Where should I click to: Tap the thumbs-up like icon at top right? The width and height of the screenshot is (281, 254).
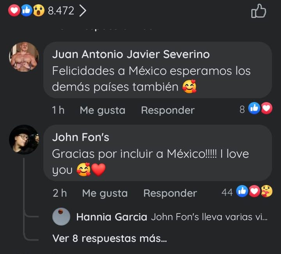[x=259, y=11]
